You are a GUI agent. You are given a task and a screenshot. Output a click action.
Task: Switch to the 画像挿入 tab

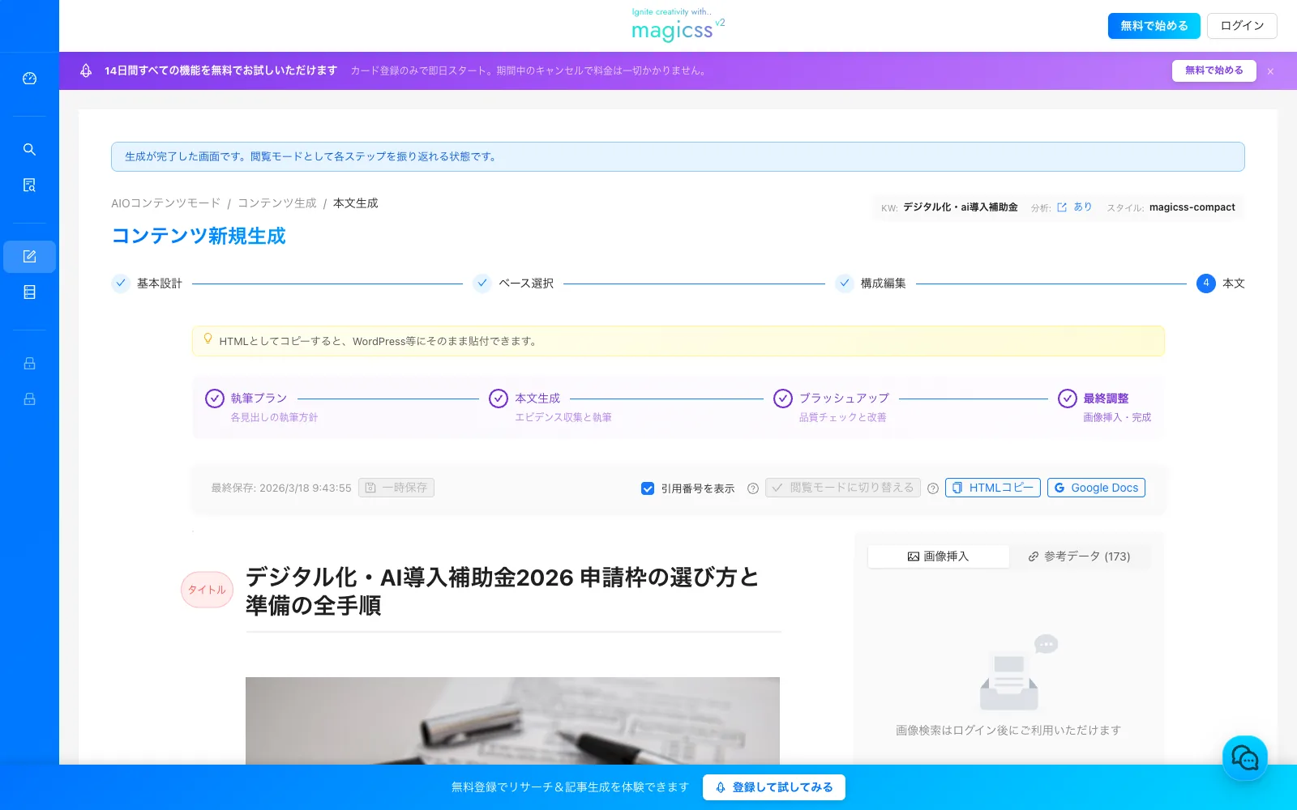pyautogui.click(x=938, y=556)
